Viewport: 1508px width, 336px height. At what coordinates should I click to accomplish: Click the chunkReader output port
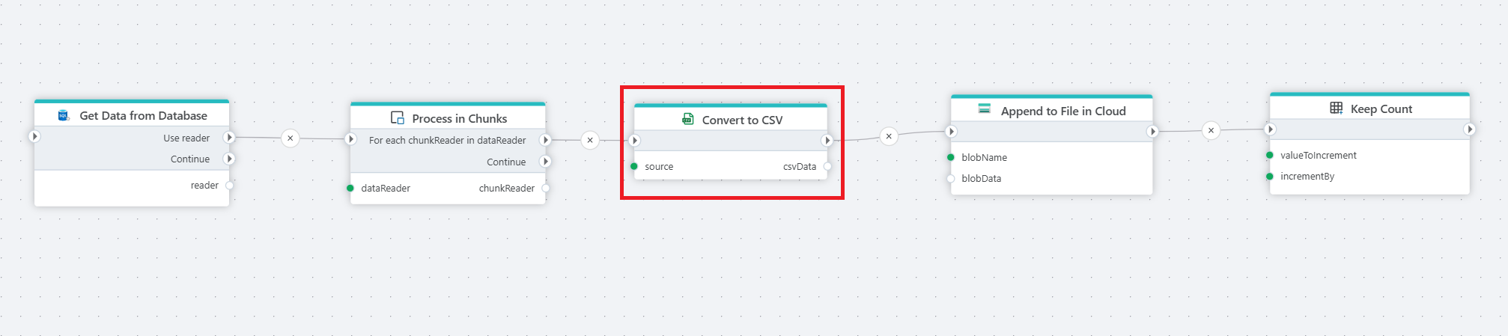click(546, 188)
